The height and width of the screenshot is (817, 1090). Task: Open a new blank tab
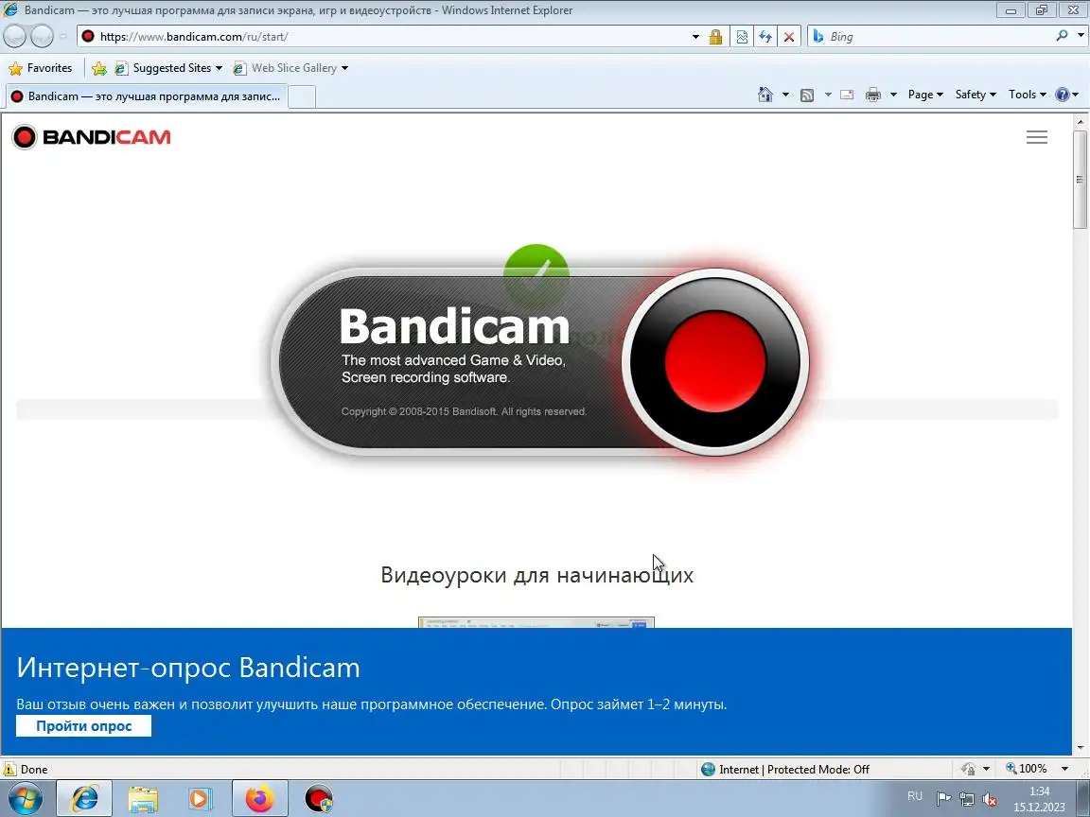(302, 97)
